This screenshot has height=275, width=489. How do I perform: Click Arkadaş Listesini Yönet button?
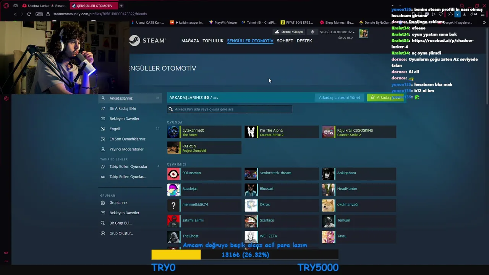click(339, 97)
